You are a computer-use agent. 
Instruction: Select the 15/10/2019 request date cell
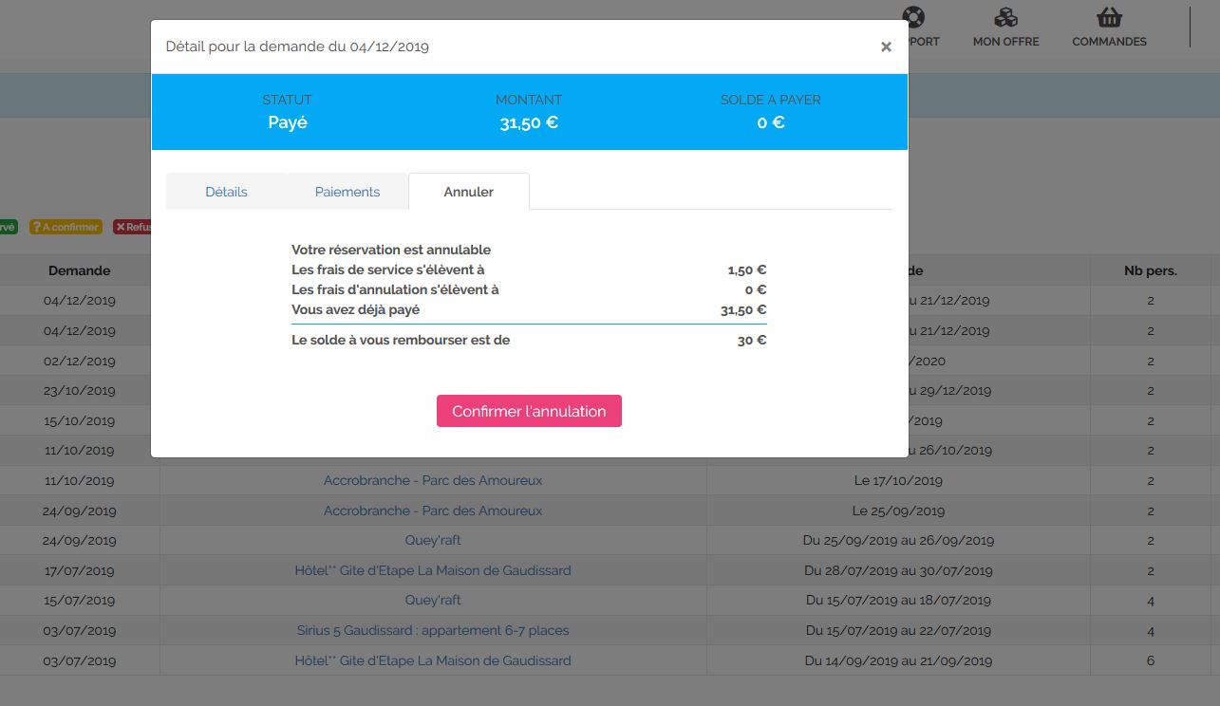click(80, 420)
